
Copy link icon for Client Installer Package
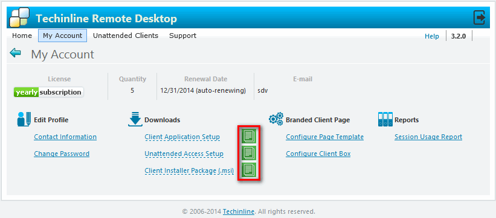(x=248, y=170)
